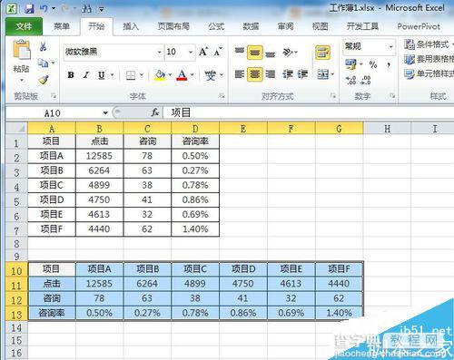This screenshot has width=454, height=360.
Task: Toggle Bold formatting
Action: point(71,75)
